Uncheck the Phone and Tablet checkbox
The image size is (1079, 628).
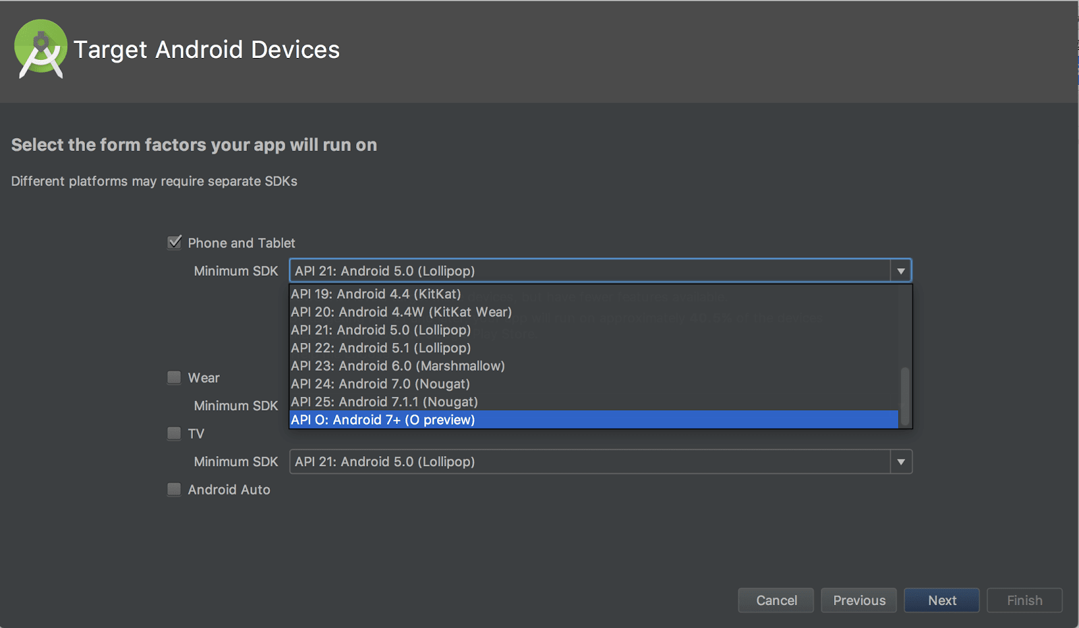click(x=175, y=243)
